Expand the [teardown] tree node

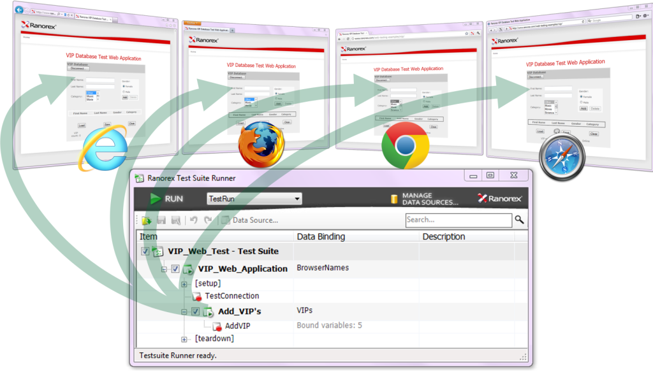184,339
